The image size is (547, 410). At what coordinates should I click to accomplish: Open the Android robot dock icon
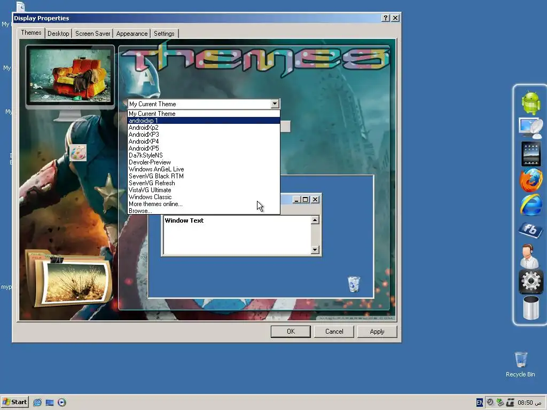point(530,103)
